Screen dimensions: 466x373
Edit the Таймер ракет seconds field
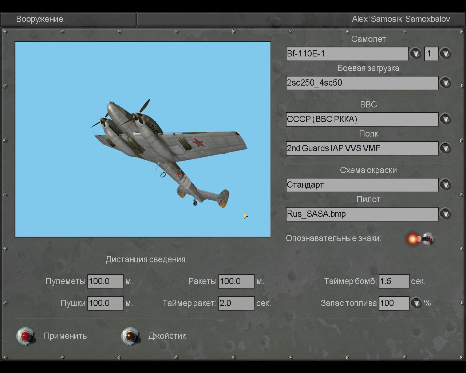tap(236, 303)
